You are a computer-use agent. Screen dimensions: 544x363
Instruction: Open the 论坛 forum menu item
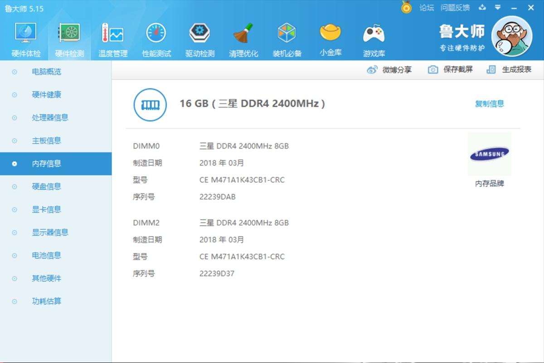[428, 7]
